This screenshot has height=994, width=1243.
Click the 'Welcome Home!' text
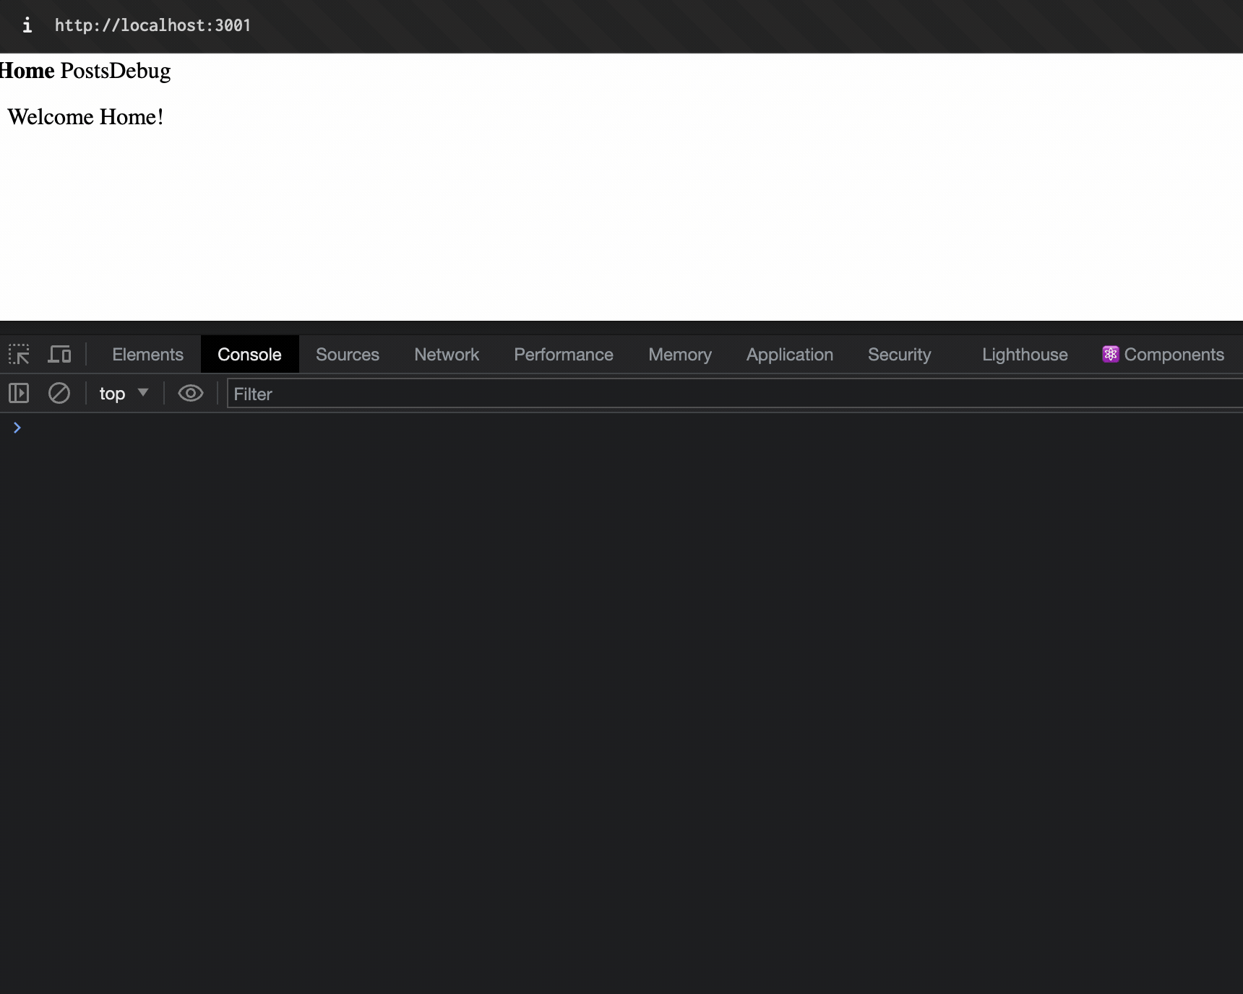coord(85,117)
